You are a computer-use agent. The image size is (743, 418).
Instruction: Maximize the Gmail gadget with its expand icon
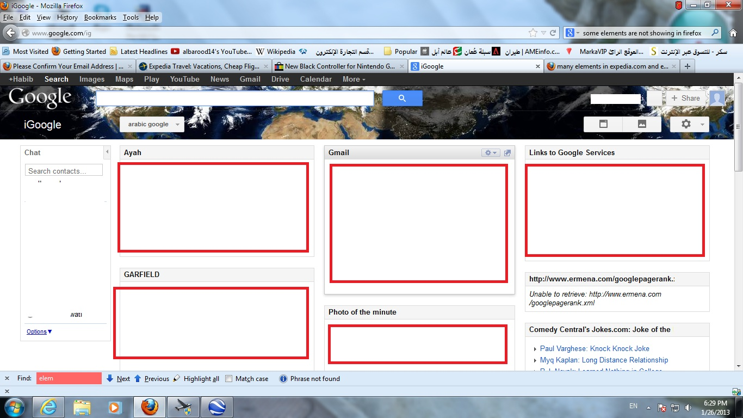[507, 153]
